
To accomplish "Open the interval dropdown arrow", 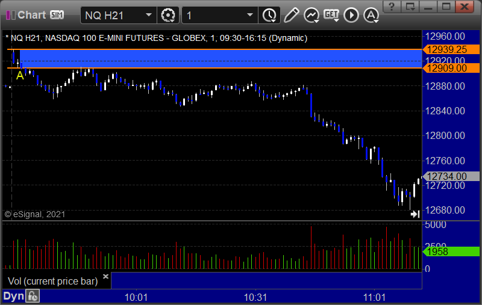I will tap(250, 15).
